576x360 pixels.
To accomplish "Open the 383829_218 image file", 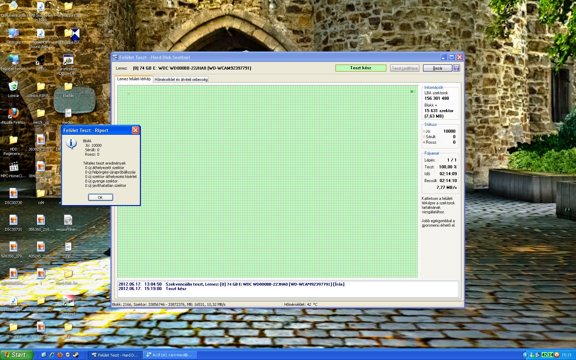I will 41,143.
